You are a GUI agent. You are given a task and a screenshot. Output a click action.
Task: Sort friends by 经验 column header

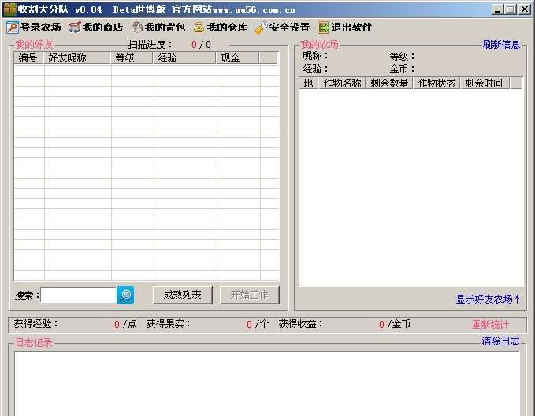[x=184, y=58]
